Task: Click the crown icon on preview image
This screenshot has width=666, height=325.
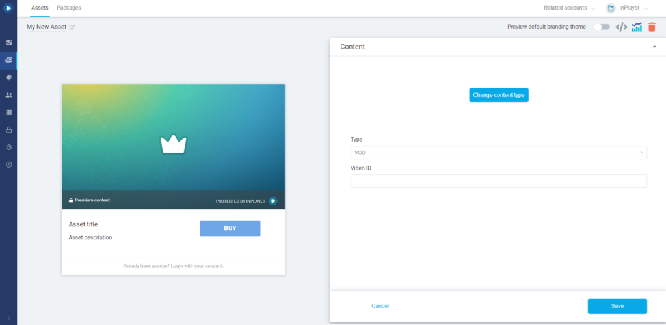Action: [x=173, y=144]
